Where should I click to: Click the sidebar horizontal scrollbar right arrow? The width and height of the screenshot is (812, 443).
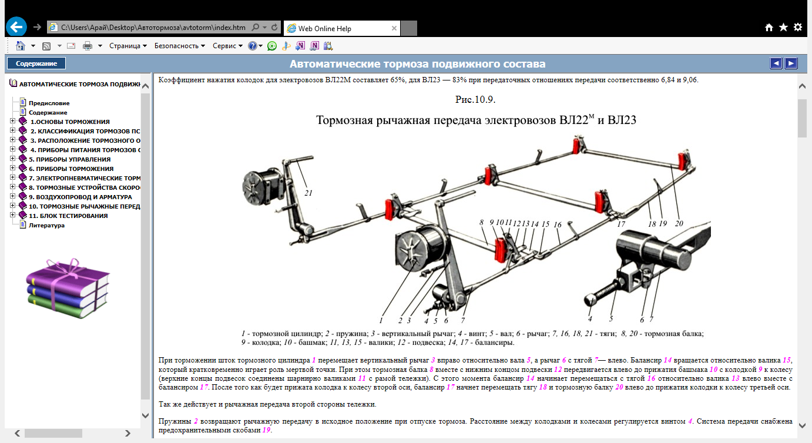coord(128,434)
